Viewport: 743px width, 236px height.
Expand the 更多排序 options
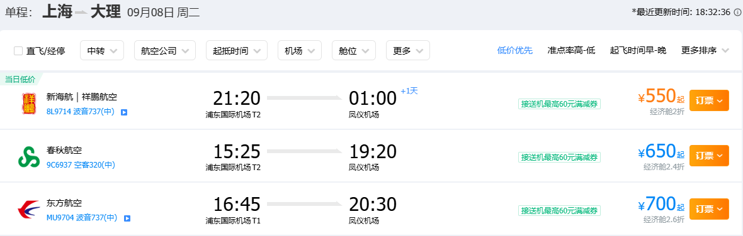pyautogui.click(x=705, y=50)
